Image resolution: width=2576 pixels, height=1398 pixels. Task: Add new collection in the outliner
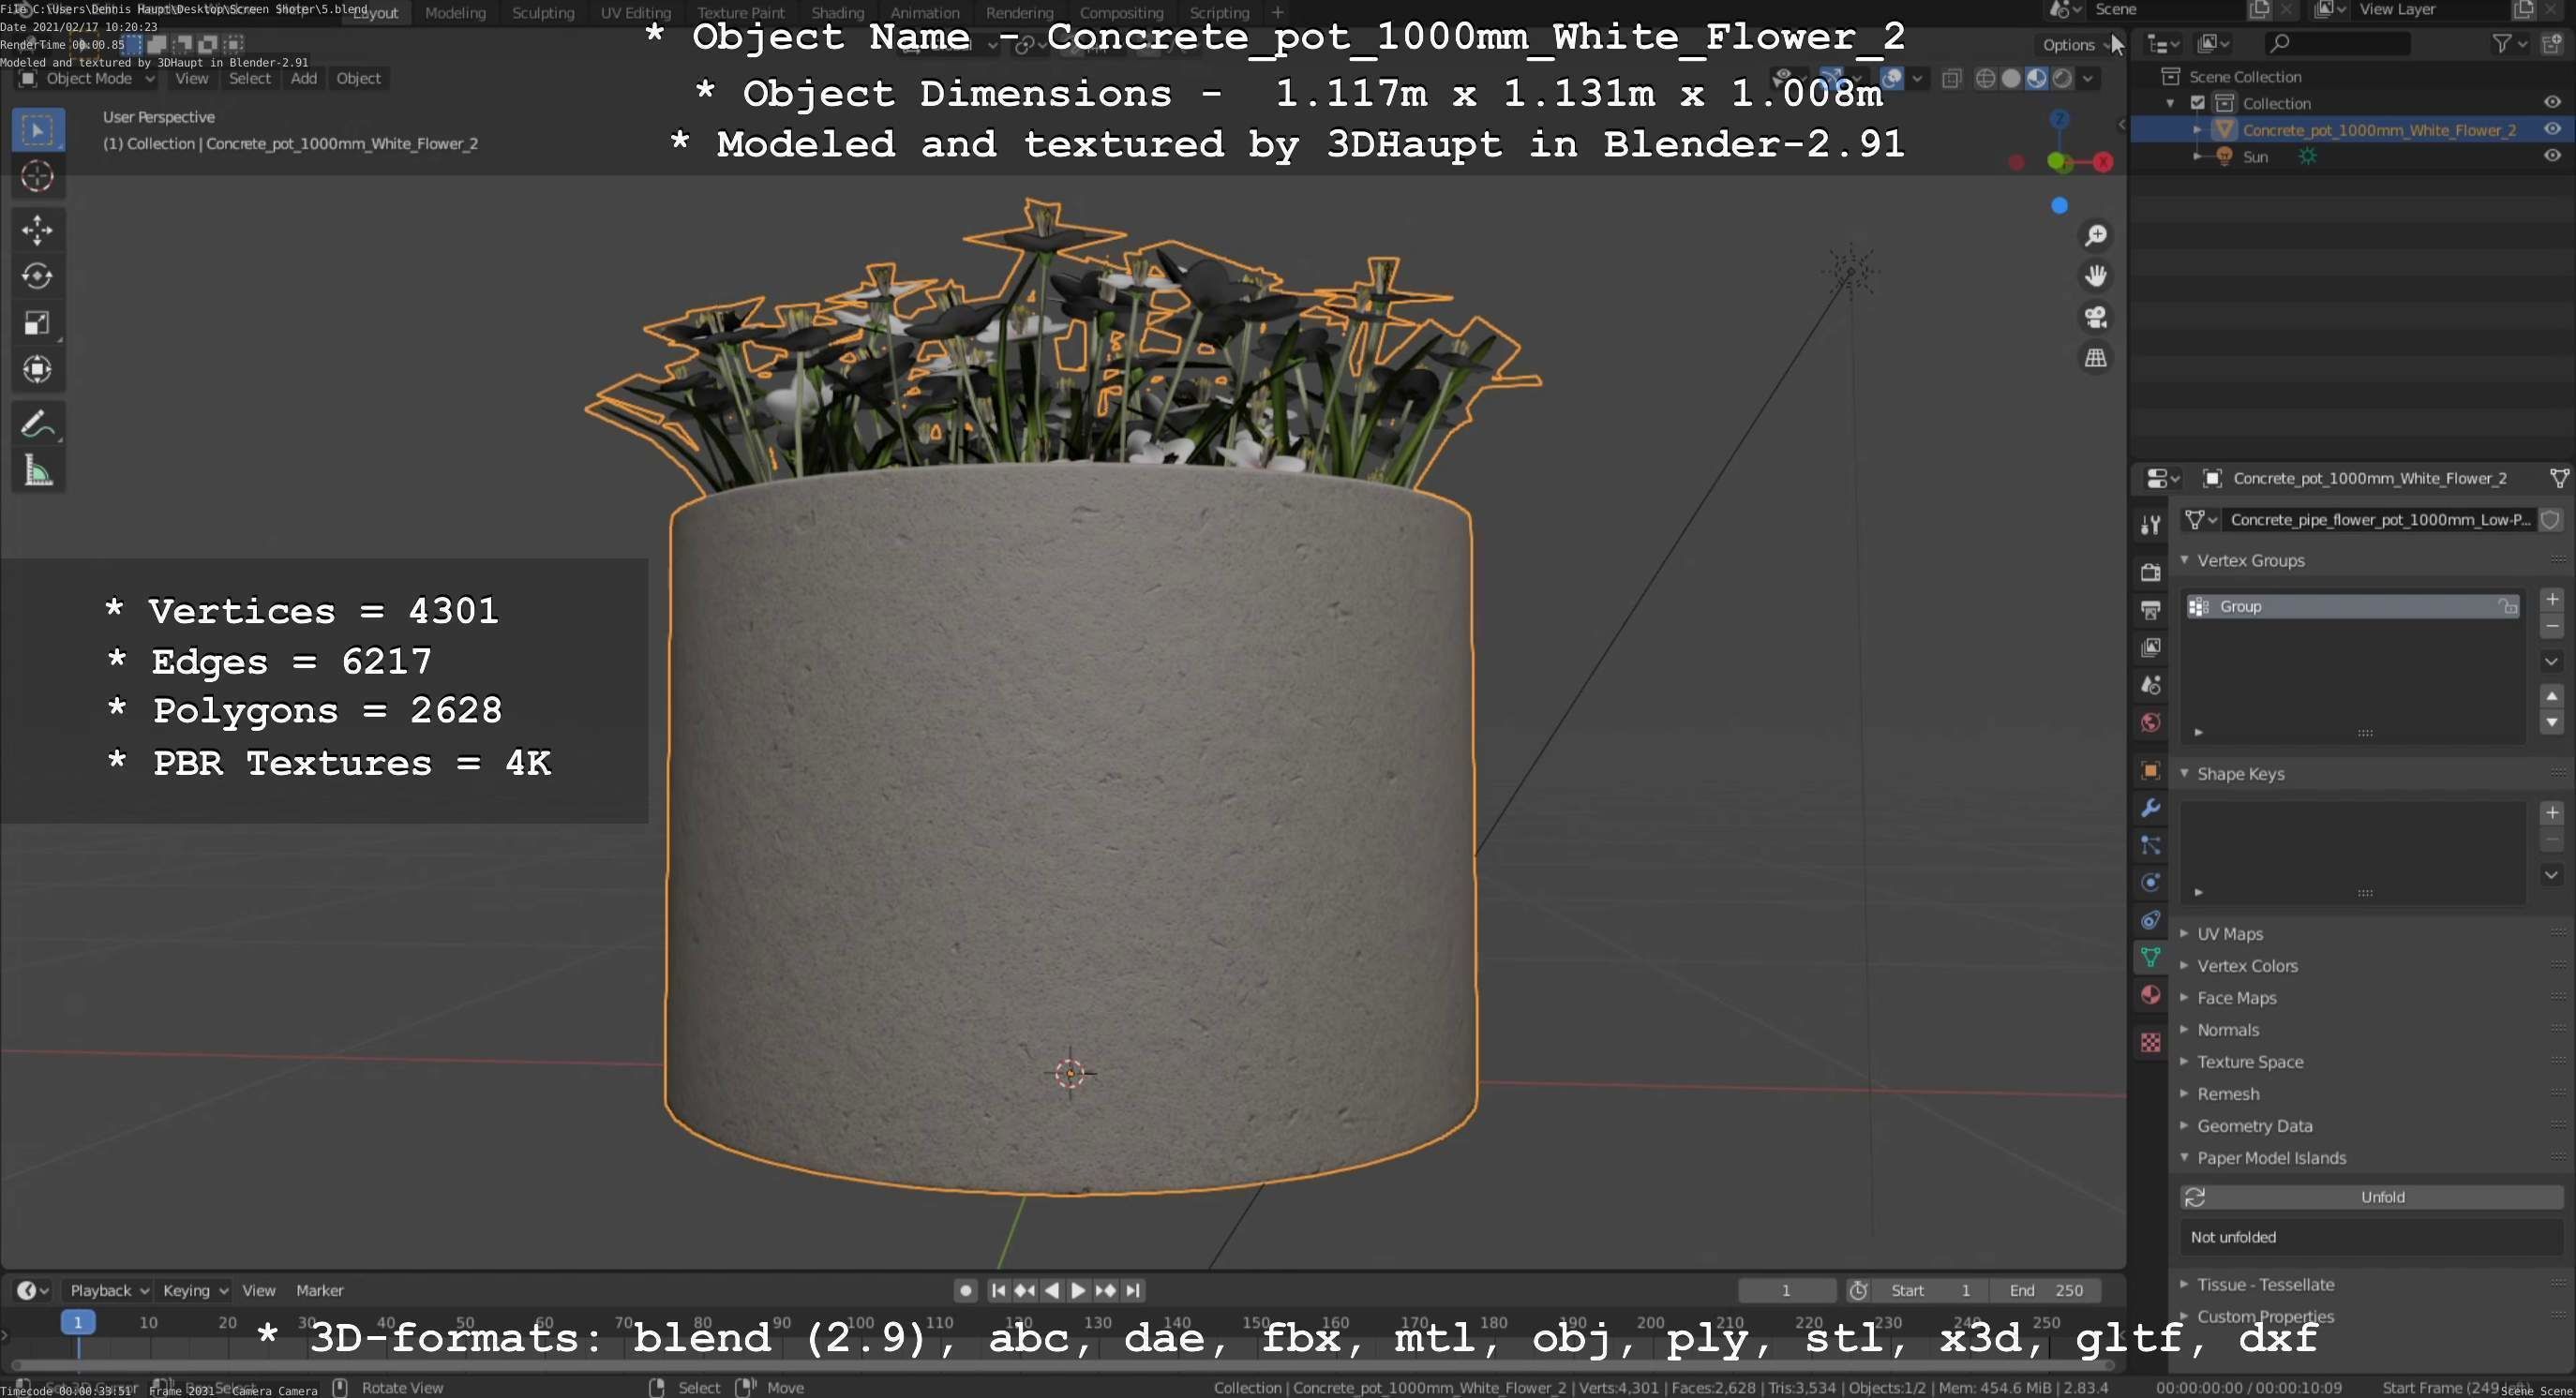2551,43
